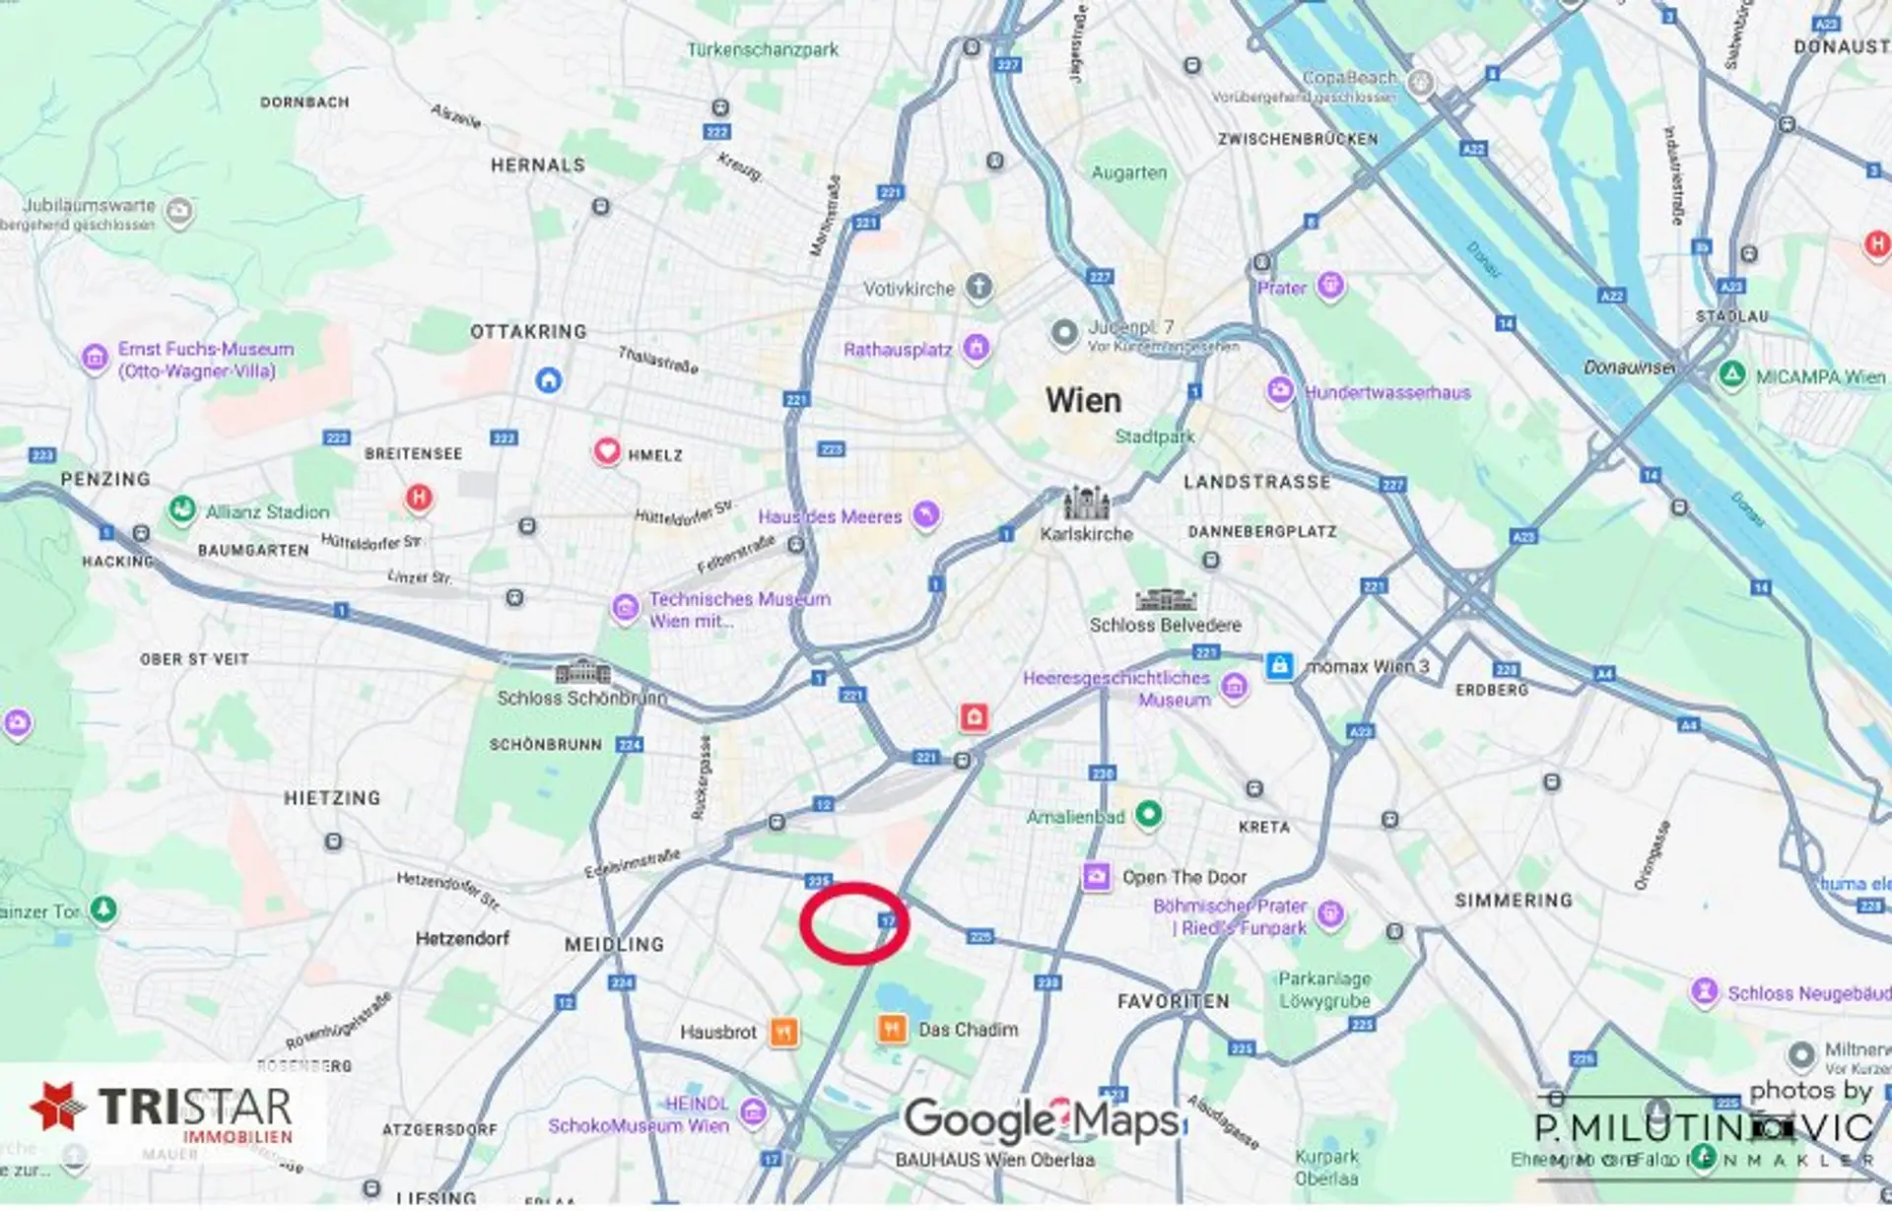The image size is (1892, 1211).
Task: Click the TRISTAR Immobilien logo
Action: [163, 1114]
